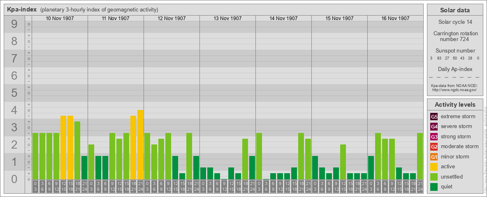
Task: Click the Carrington rotation number 724 text
Action: [x=455, y=36]
